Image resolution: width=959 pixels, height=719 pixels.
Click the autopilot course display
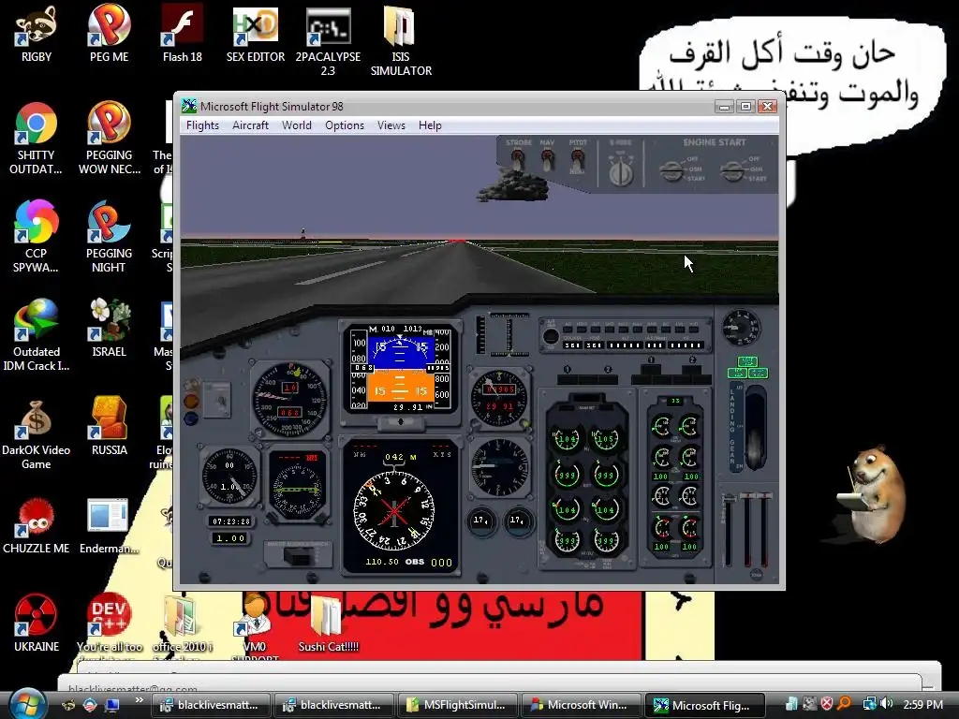572,345
